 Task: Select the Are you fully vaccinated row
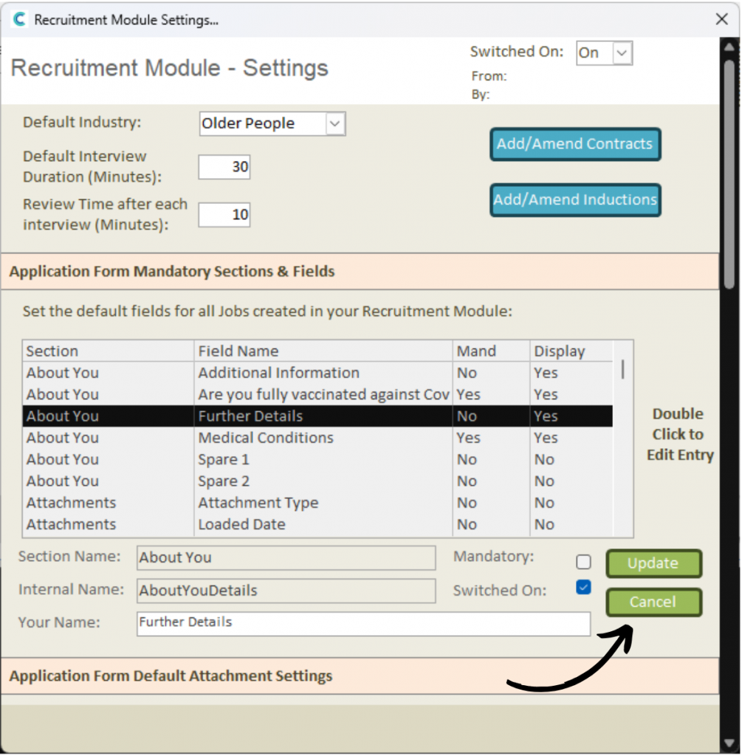[317, 394]
